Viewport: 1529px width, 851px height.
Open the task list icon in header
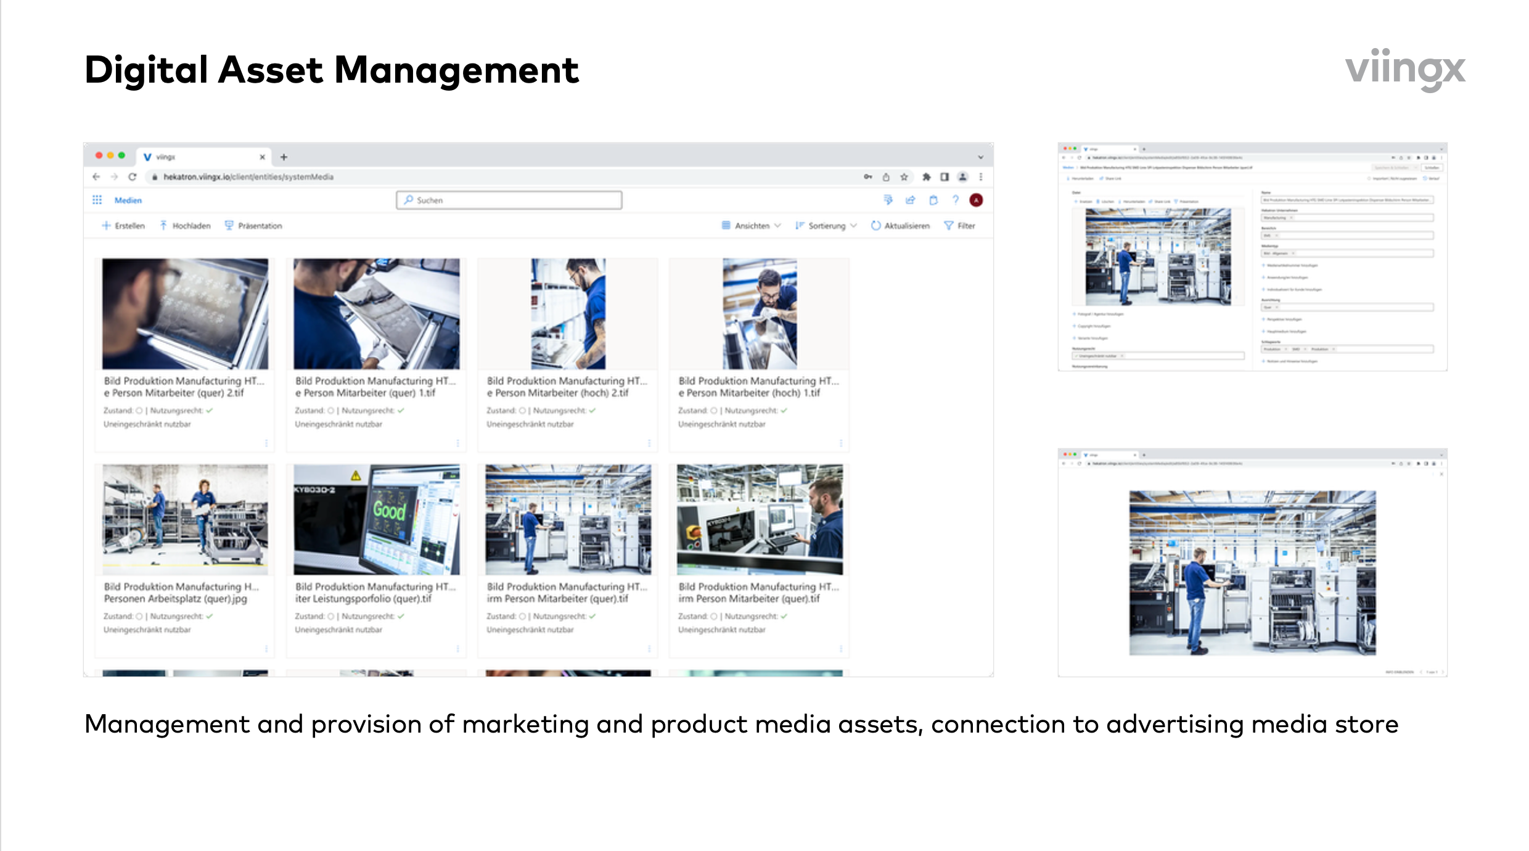pos(888,200)
